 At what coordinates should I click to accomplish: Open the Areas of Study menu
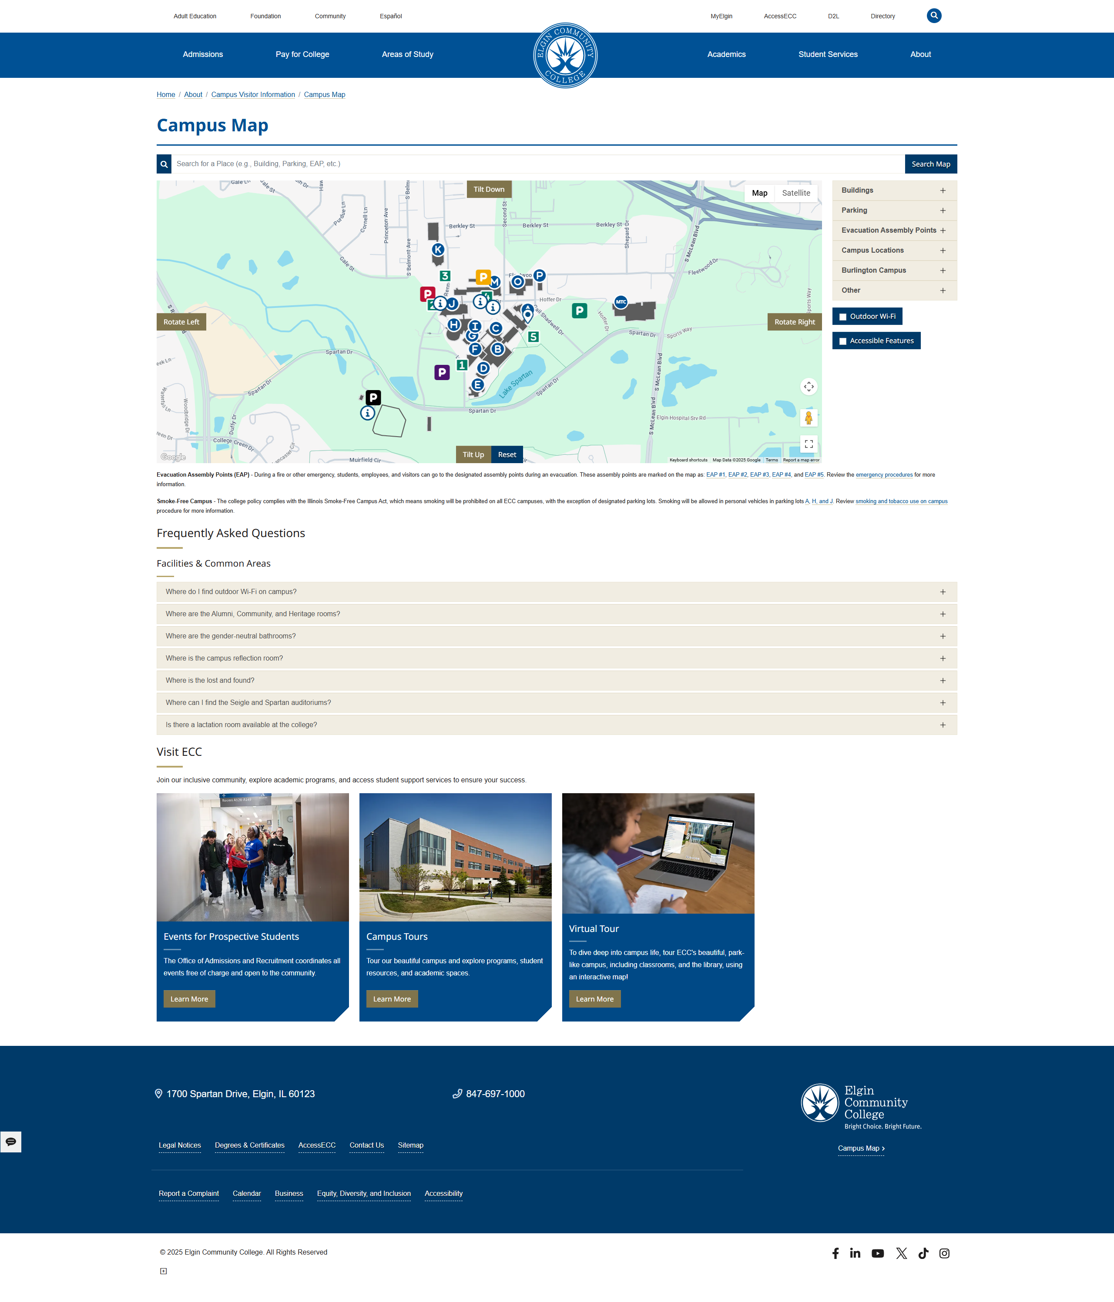(407, 55)
